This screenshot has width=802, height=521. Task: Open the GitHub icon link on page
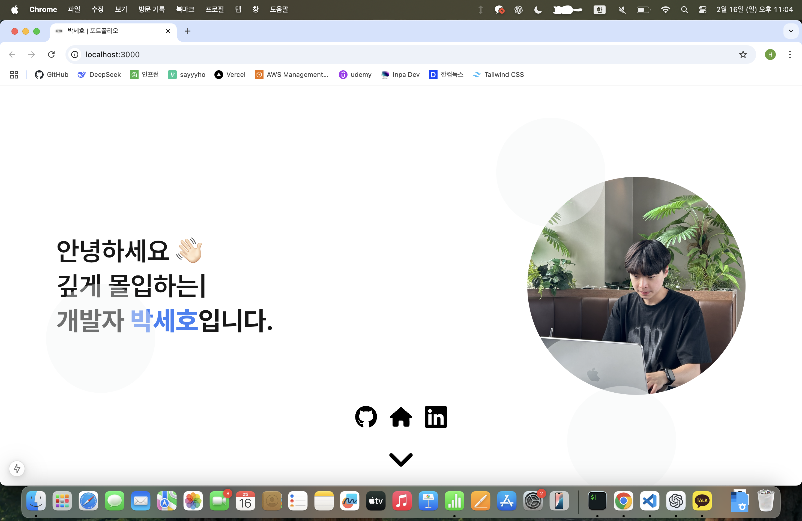(x=366, y=417)
